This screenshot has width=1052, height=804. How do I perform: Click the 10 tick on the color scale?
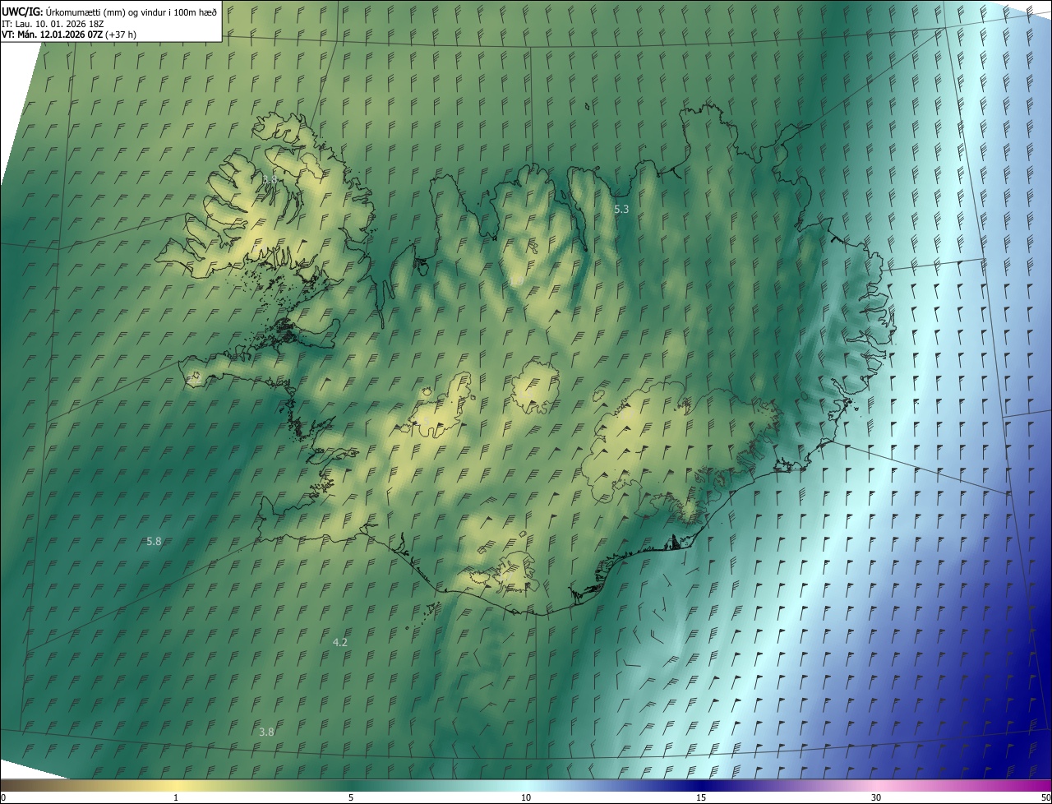[x=526, y=797]
